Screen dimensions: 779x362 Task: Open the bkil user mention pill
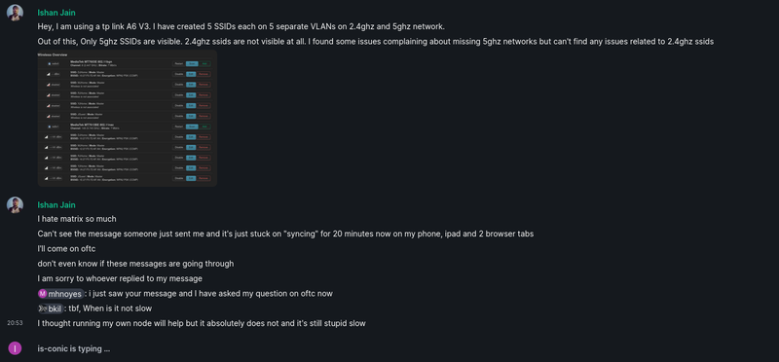coord(51,308)
